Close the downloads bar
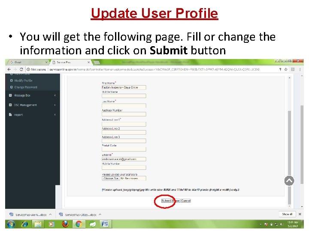Screen dimensions: 309x231 click(x=300, y=214)
